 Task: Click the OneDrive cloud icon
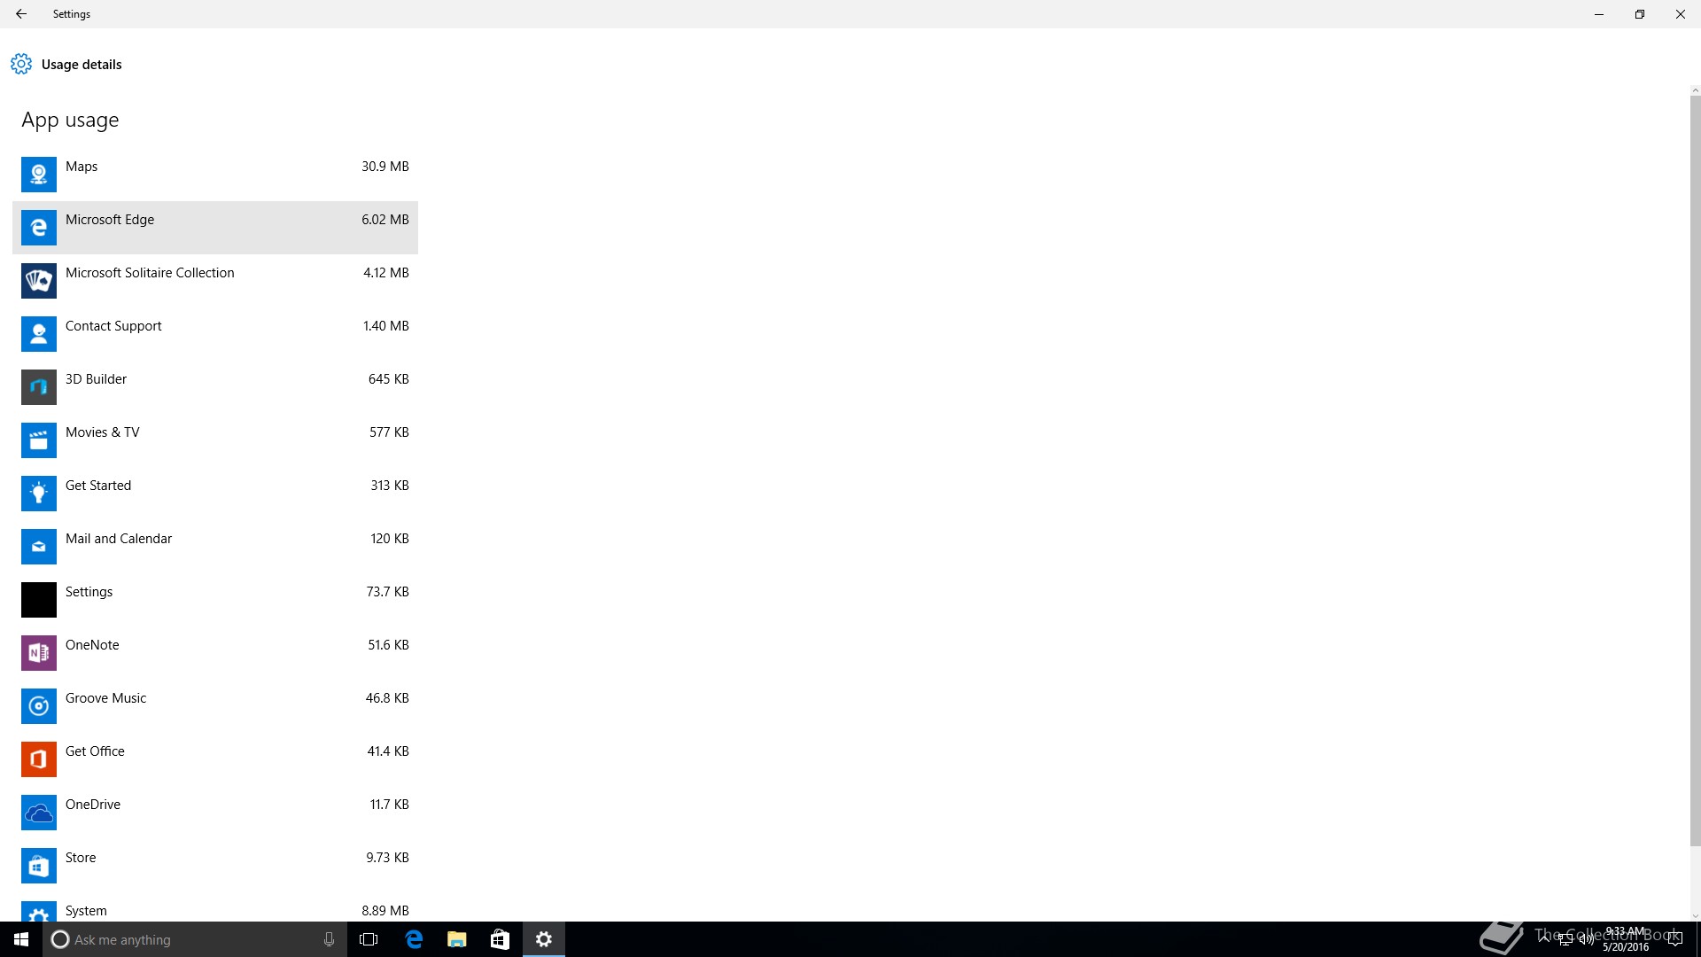tap(39, 813)
